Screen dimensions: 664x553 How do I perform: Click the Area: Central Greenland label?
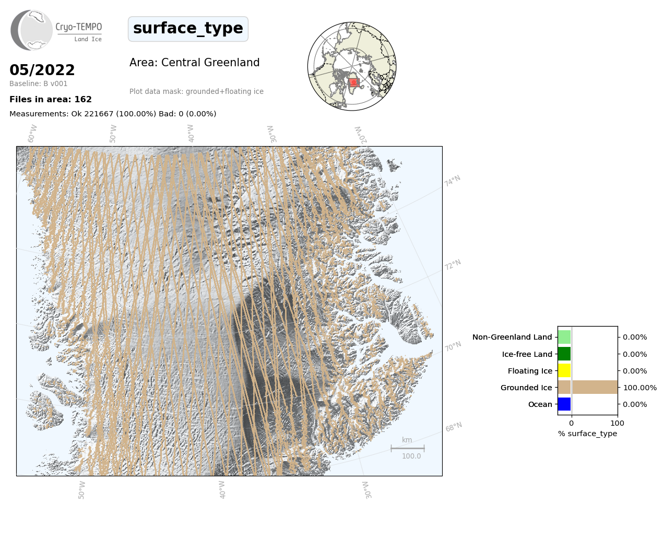click(x=194, y=63)
